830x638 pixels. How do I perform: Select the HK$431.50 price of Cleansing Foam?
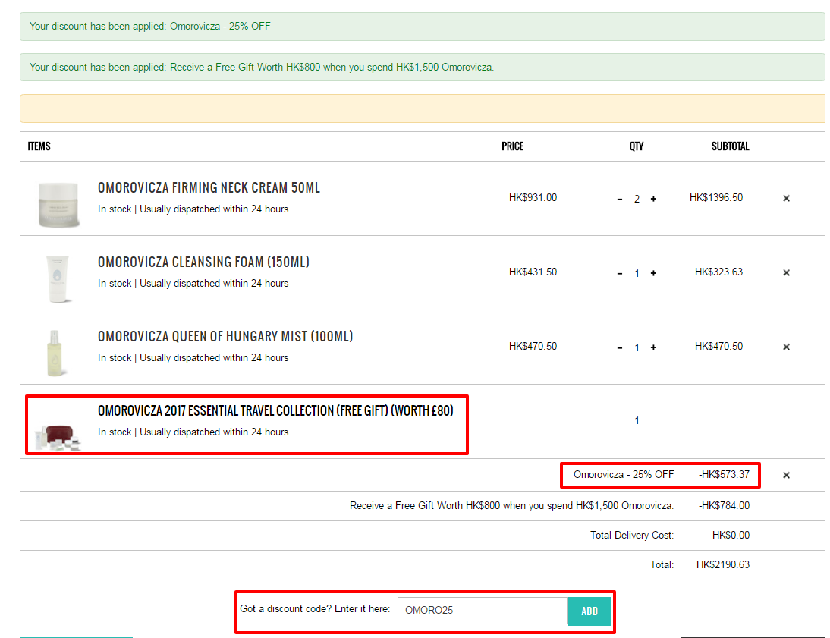click(x=533, y=272)
